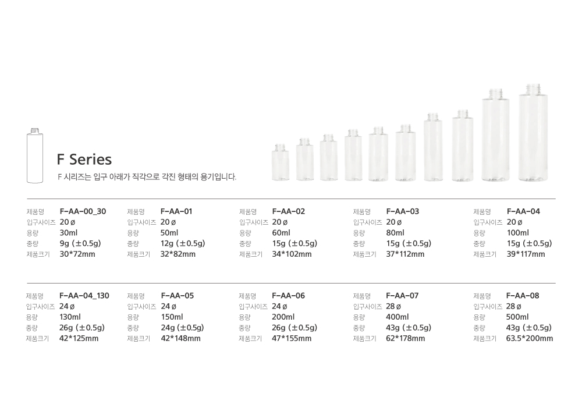
Task: Click the smallest bottle in the photo lineup
Action: 281,164
